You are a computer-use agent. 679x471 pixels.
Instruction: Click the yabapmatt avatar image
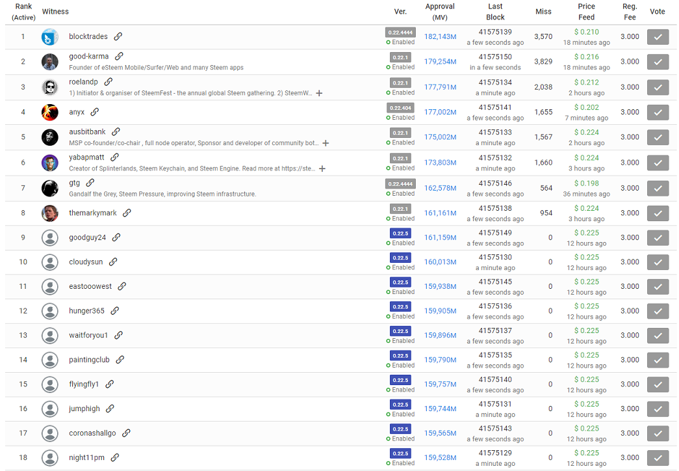click(50, 163)
